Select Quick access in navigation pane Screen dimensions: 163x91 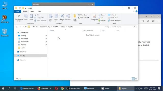click(x=24, y=33)
